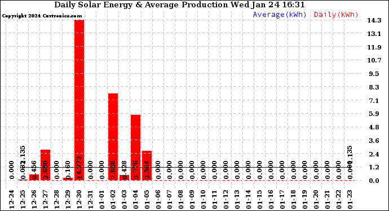The width and height of the screenshot is (389, 211).
Task: Select the red bar for 01-04
Action: pos(136,147)
